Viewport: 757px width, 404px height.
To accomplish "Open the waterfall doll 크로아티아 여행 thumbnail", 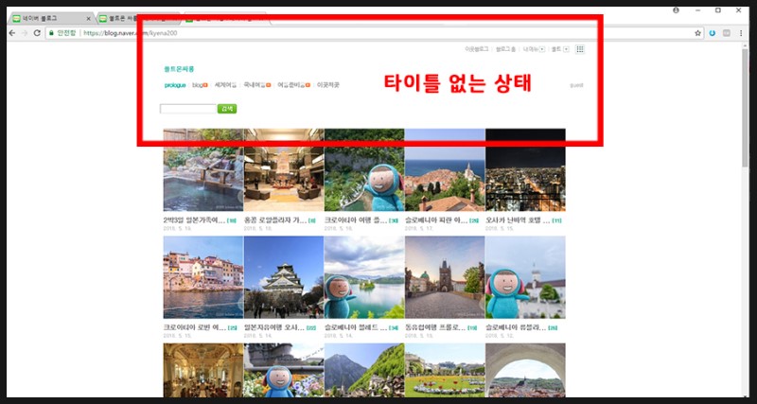I will tap(364, 170).
